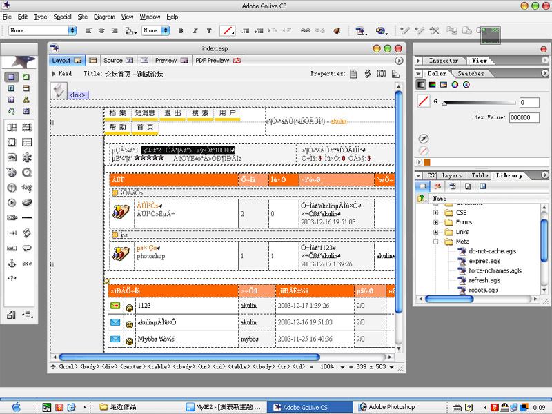Image resolution: width=552 pixels, height=414 pixels.
Task: Click the eyedropper tool in Color panel
Action: pyautogui.click(x=424, y=139)
